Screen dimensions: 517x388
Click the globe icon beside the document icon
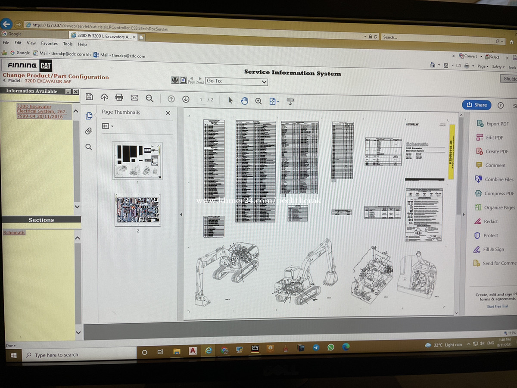(x=175, y=80)
